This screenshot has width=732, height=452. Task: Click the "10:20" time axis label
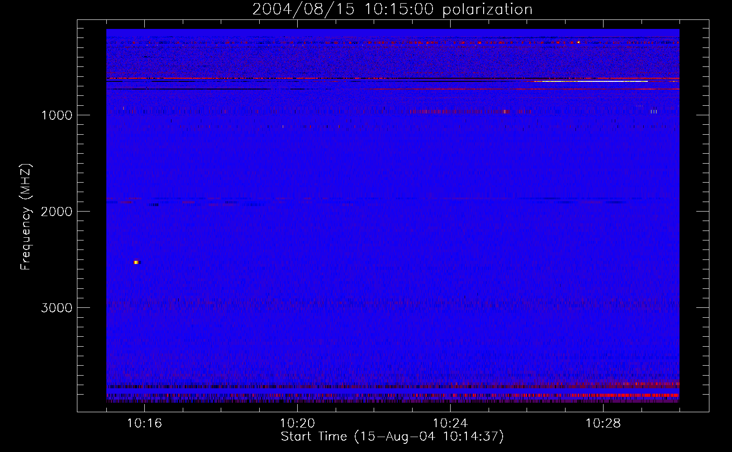click(x=297, y=424)
